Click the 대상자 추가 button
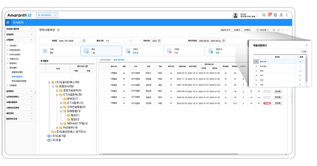The height and width of the screenshot is (166, 317). 225,30
